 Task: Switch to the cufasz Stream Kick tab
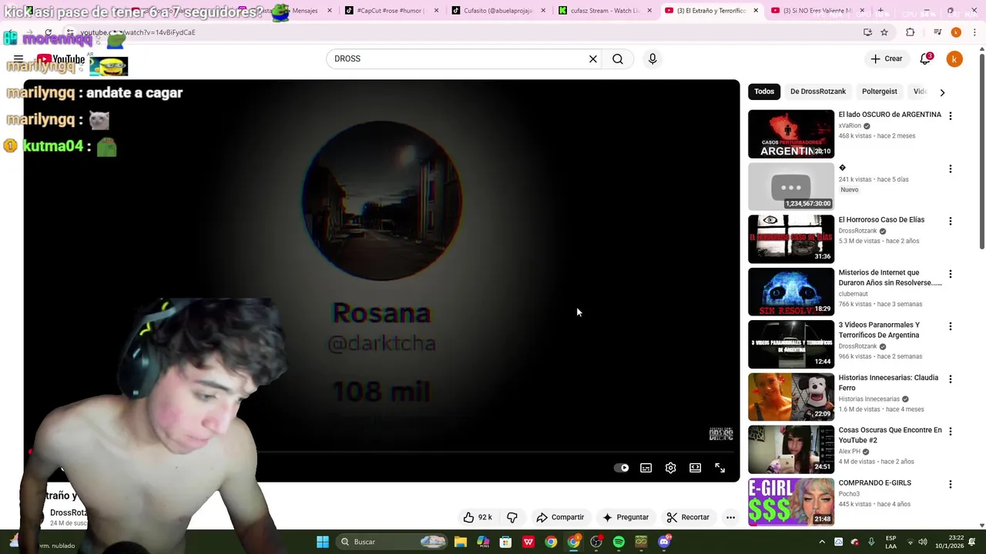(605, 11)
